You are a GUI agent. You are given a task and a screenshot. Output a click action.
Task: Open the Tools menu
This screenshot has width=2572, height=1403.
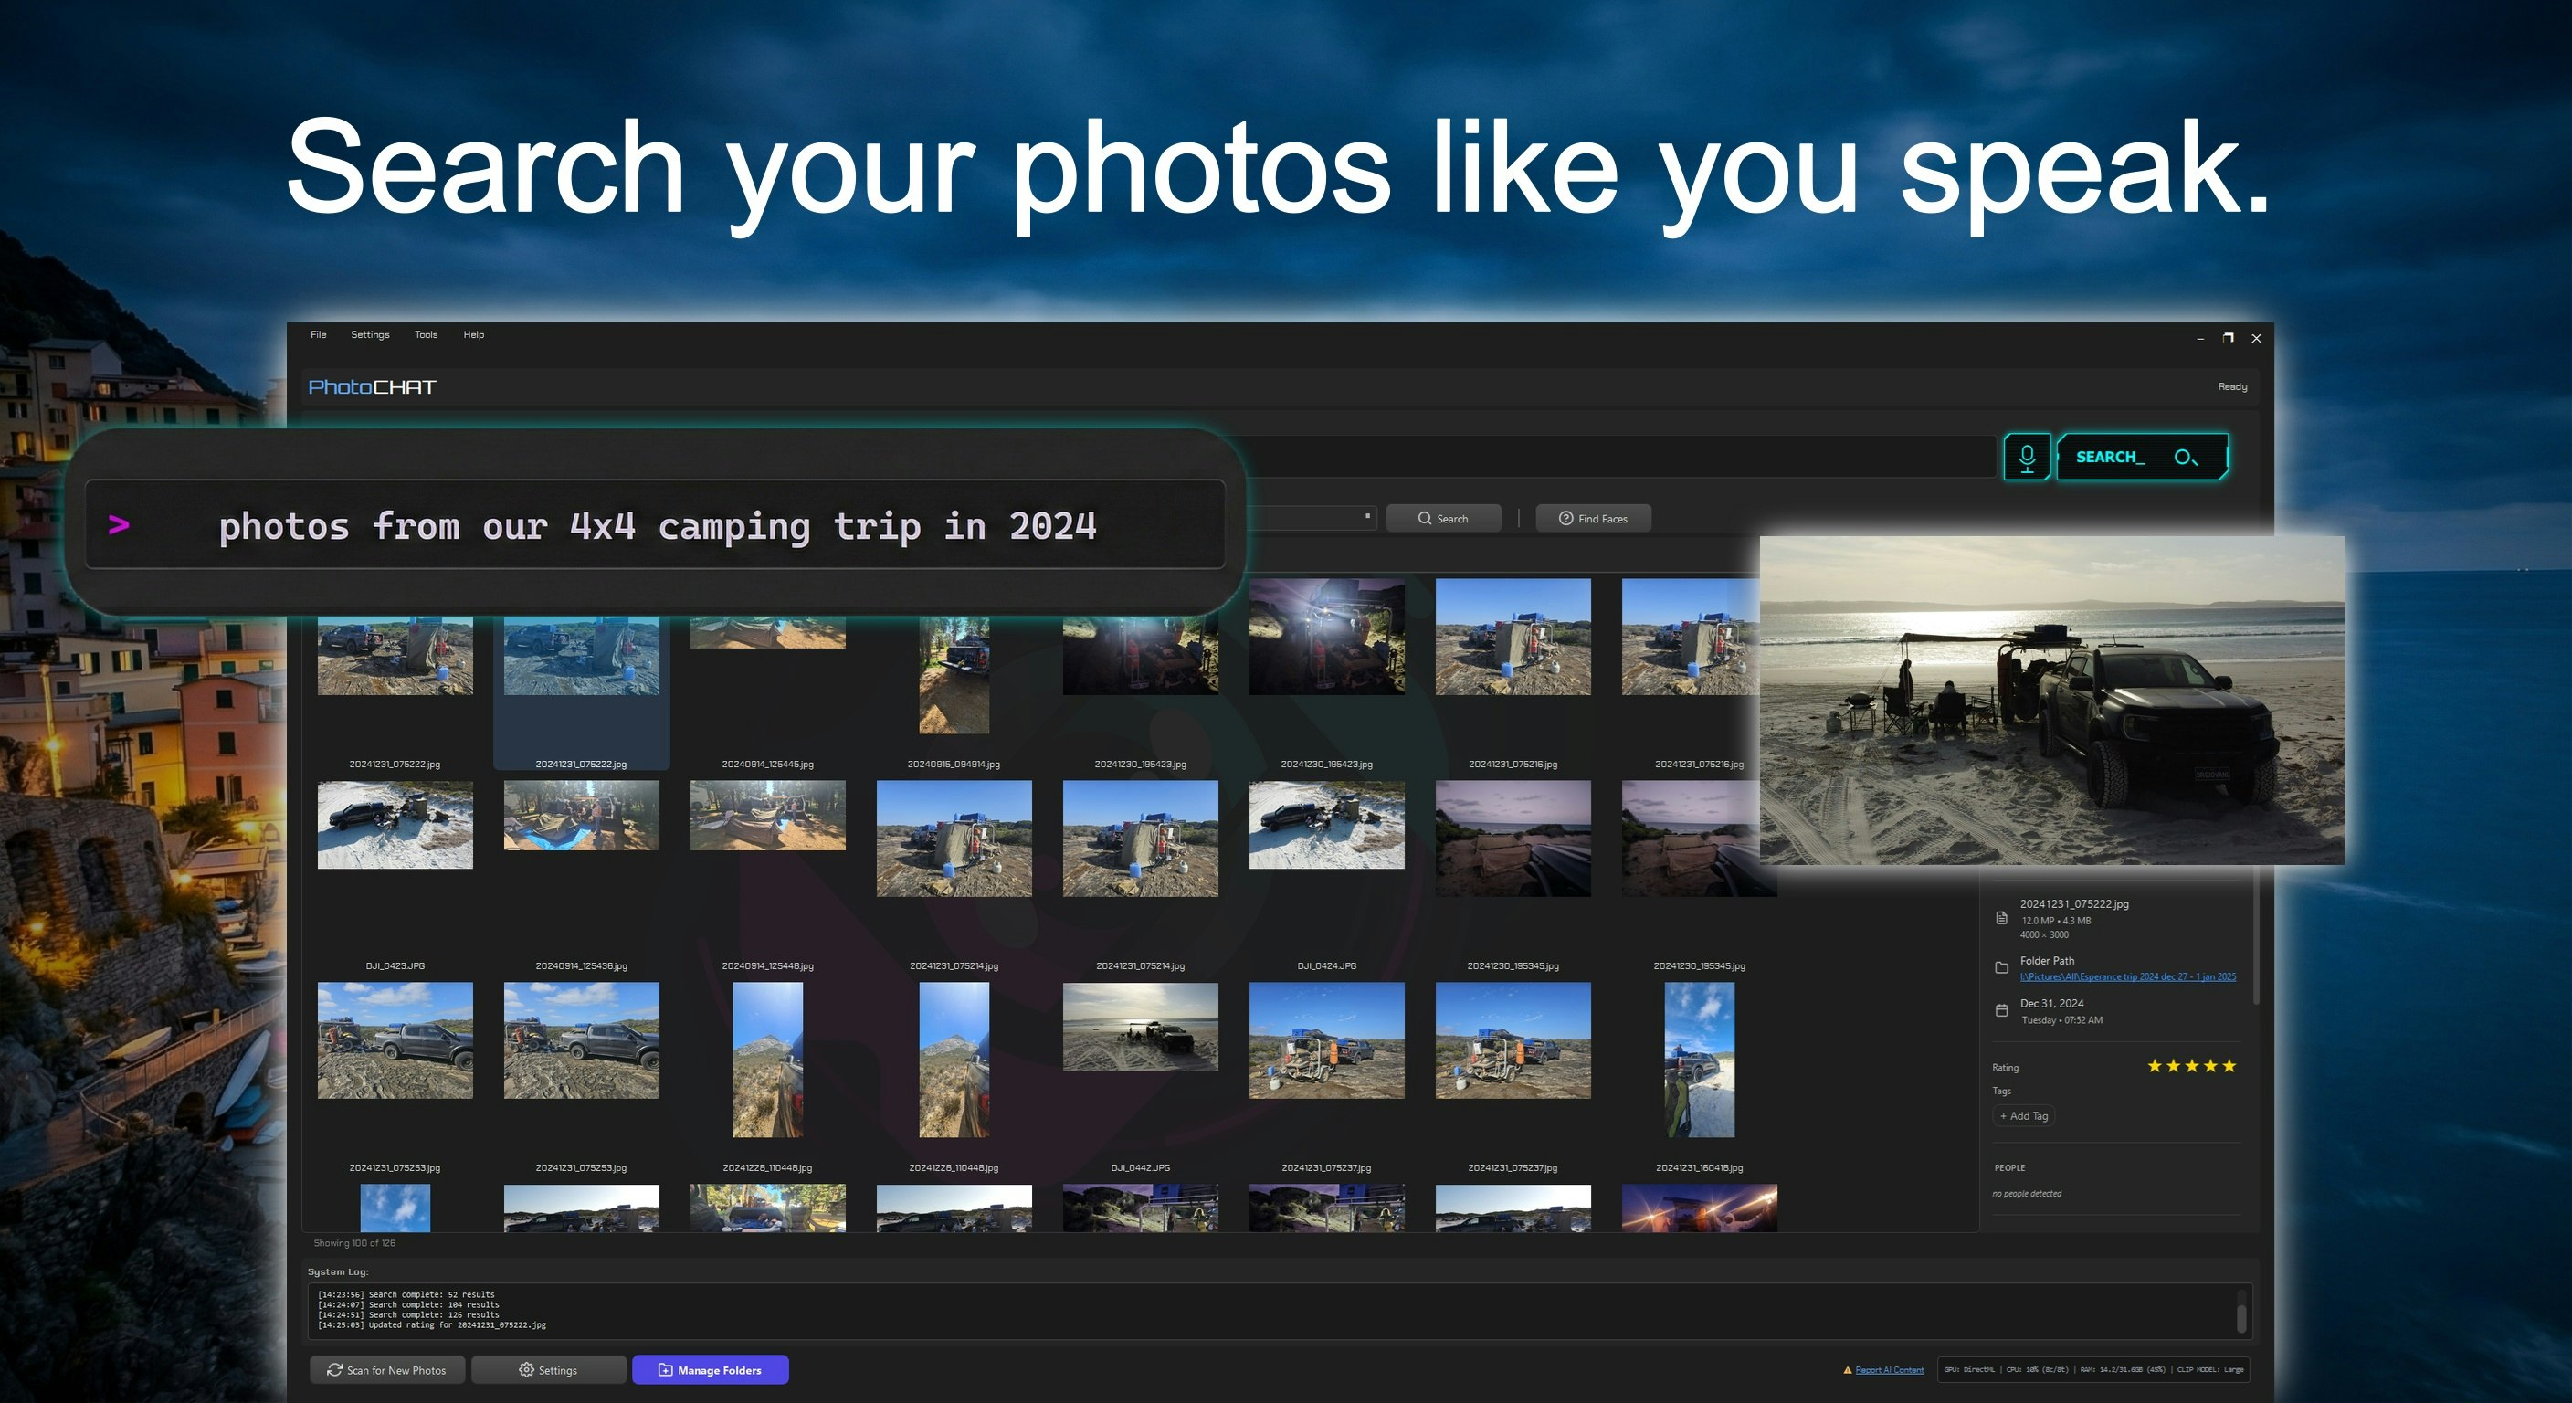(426, 334)
